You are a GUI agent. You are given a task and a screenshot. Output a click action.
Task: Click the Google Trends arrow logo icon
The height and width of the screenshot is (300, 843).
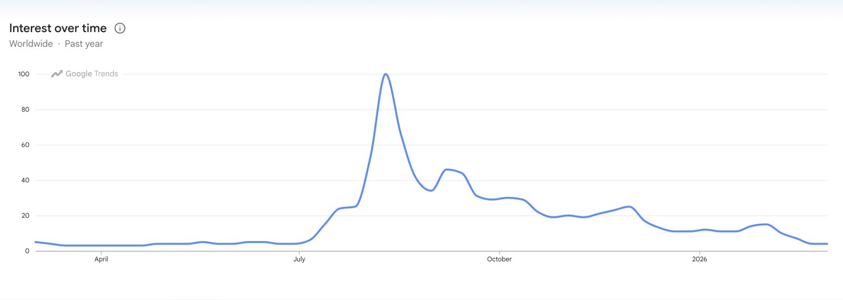pos(56,74)
